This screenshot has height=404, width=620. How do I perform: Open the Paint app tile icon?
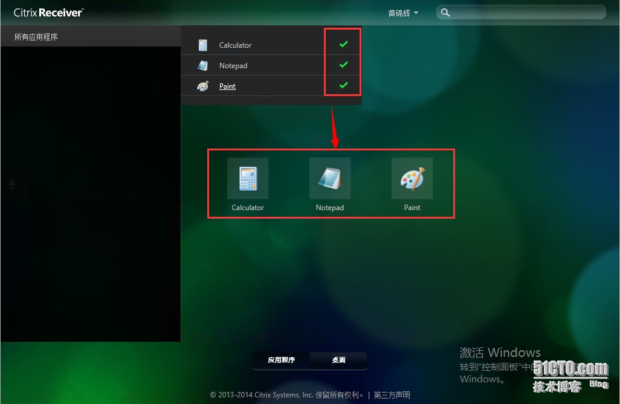coord(412,178)
